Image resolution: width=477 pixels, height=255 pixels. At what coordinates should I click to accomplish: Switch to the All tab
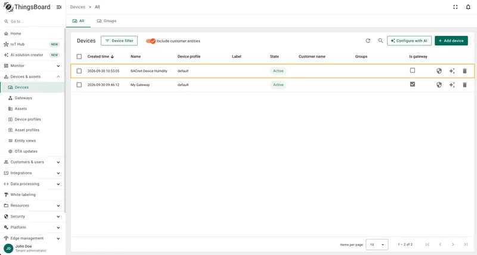click(x=78, y=21)
